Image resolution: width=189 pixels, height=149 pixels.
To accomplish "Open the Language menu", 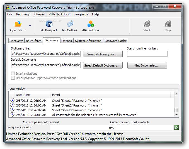I will 81,14.
